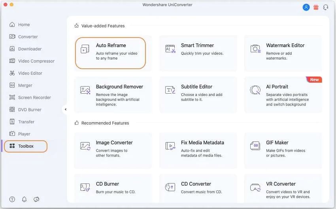Open the red gift box icon

coord(316,7)
